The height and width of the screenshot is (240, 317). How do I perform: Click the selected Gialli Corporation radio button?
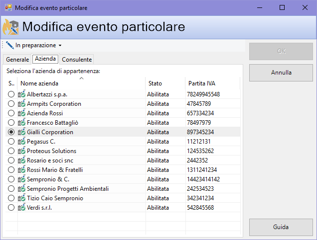[11, 132]
